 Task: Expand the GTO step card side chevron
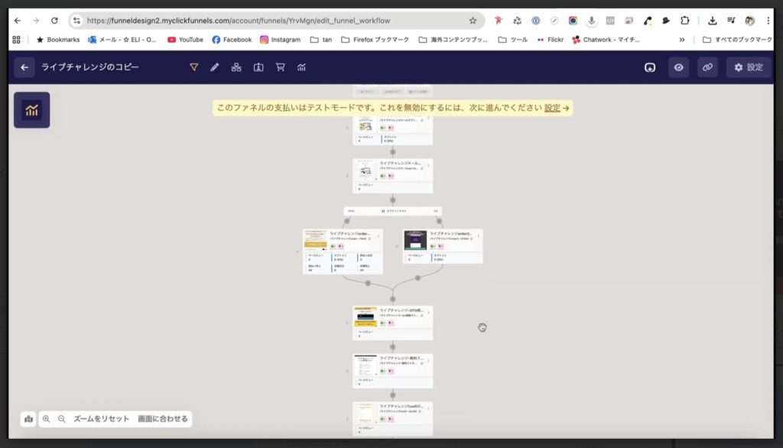[x=346, y=321]
